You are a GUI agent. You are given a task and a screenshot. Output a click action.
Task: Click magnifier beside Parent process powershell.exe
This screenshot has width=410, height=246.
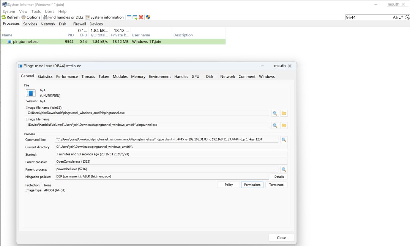point(284,169)
